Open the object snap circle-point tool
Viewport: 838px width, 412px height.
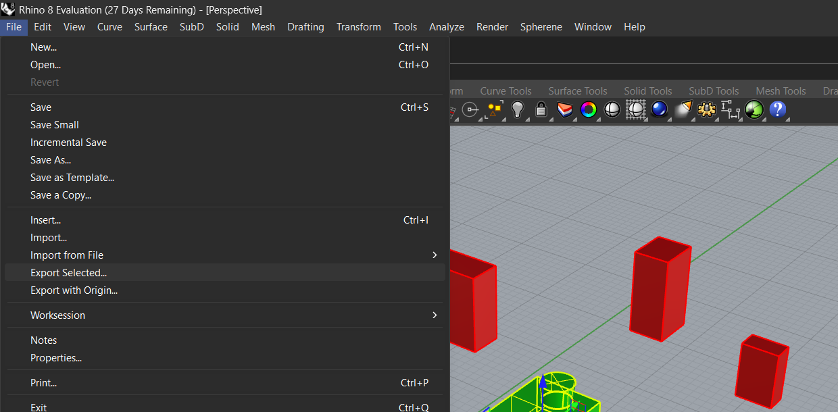pos(470,109)
